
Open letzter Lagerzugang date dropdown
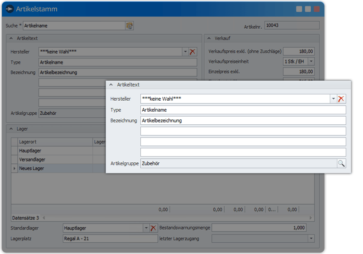(311, 239)
